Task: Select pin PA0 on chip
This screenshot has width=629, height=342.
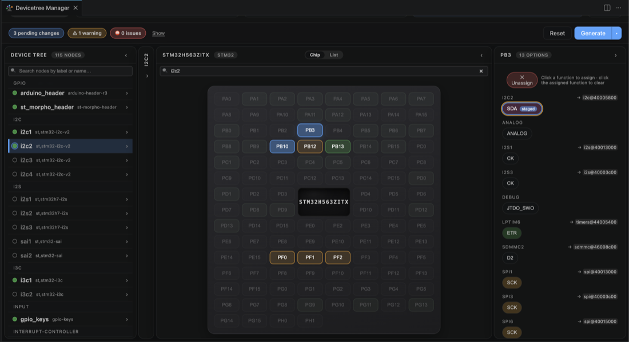Action: point(226,99)
